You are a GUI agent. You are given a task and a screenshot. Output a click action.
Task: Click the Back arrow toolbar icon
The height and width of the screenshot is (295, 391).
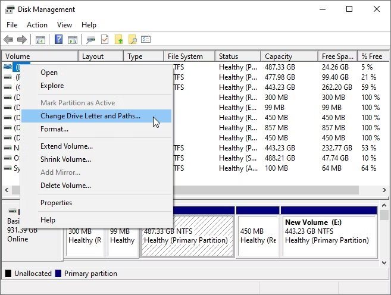[x=8, y=40]
